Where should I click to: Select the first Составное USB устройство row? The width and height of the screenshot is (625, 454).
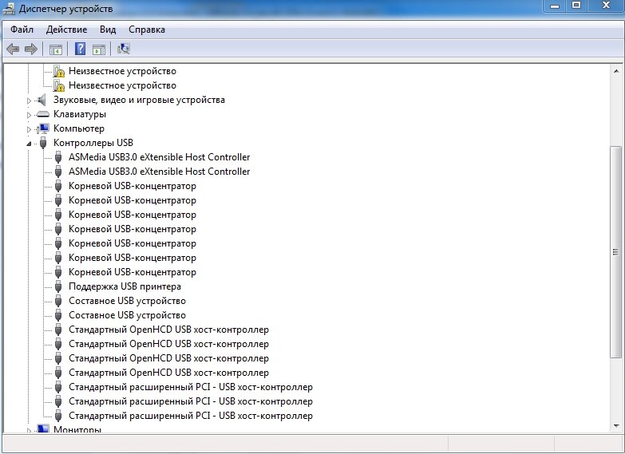coord(127,301)
